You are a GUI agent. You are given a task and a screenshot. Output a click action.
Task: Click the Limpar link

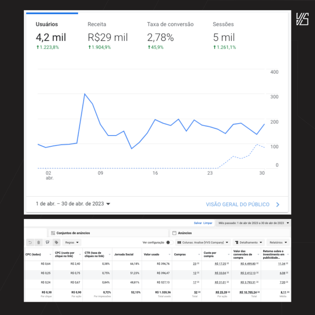point(208,223)
